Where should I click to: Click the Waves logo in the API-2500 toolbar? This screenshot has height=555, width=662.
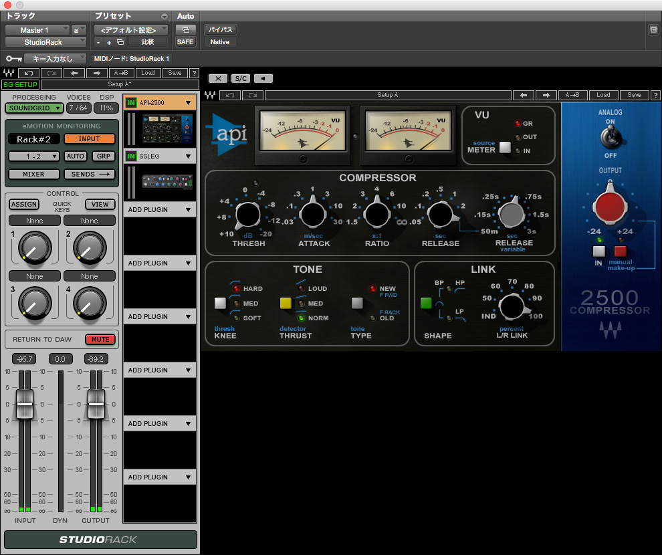[x=210, y=95]
